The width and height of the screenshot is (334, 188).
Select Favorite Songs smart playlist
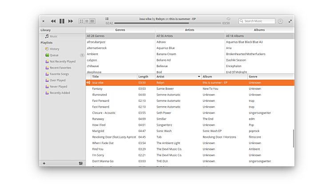(x=59, y=74)
